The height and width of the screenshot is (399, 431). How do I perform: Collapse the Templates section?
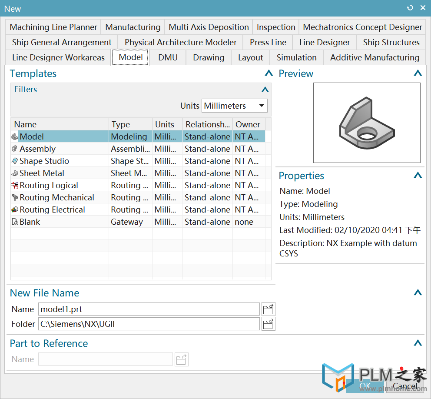click(269, 73)
